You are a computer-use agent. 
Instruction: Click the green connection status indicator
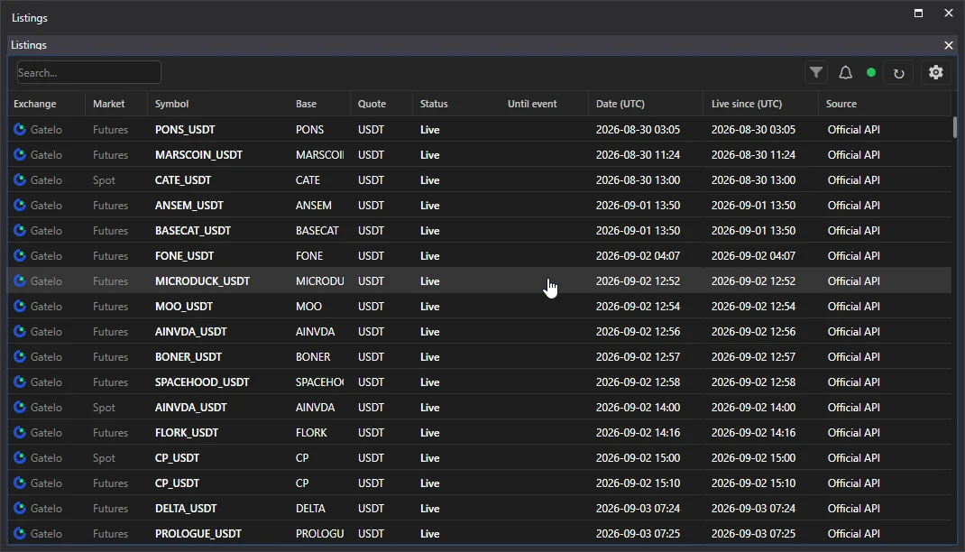[x=871, y=73]
